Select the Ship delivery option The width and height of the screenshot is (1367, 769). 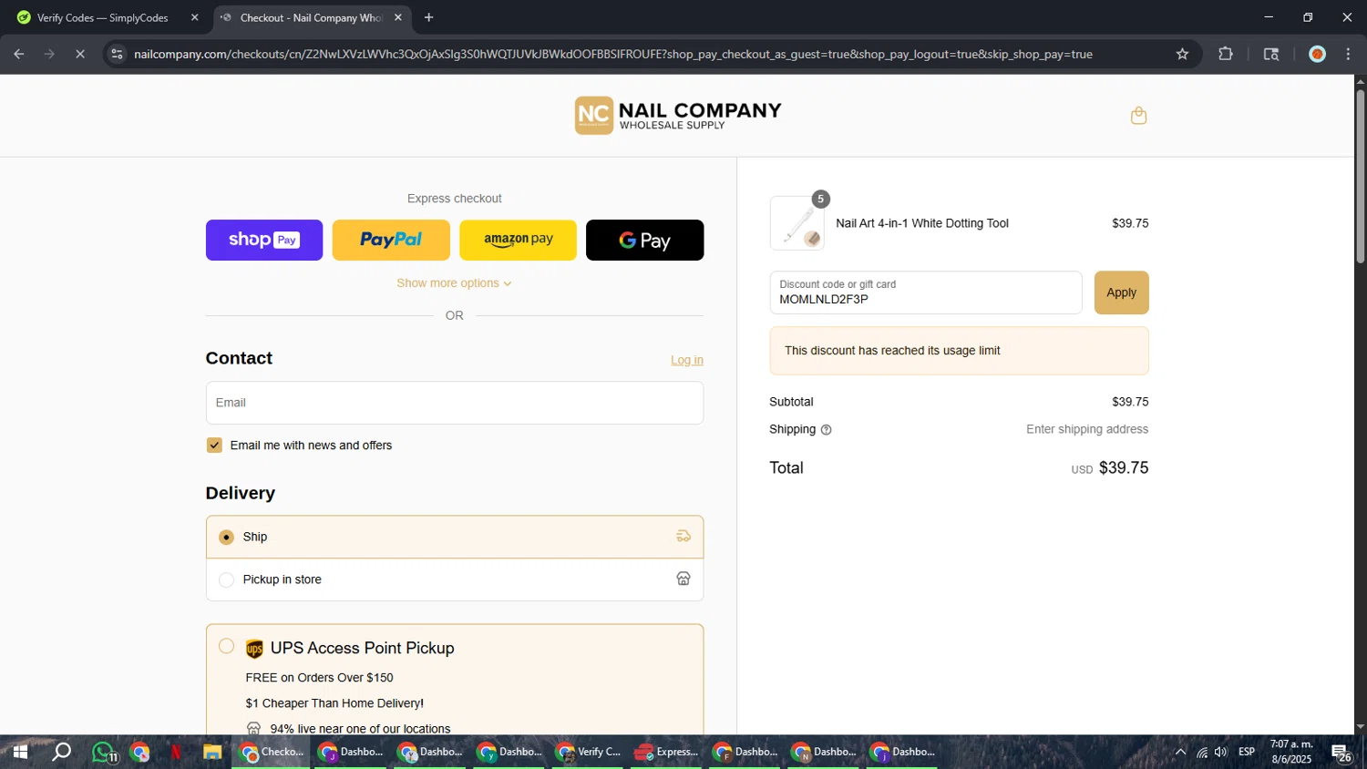(x=227, y=538)
